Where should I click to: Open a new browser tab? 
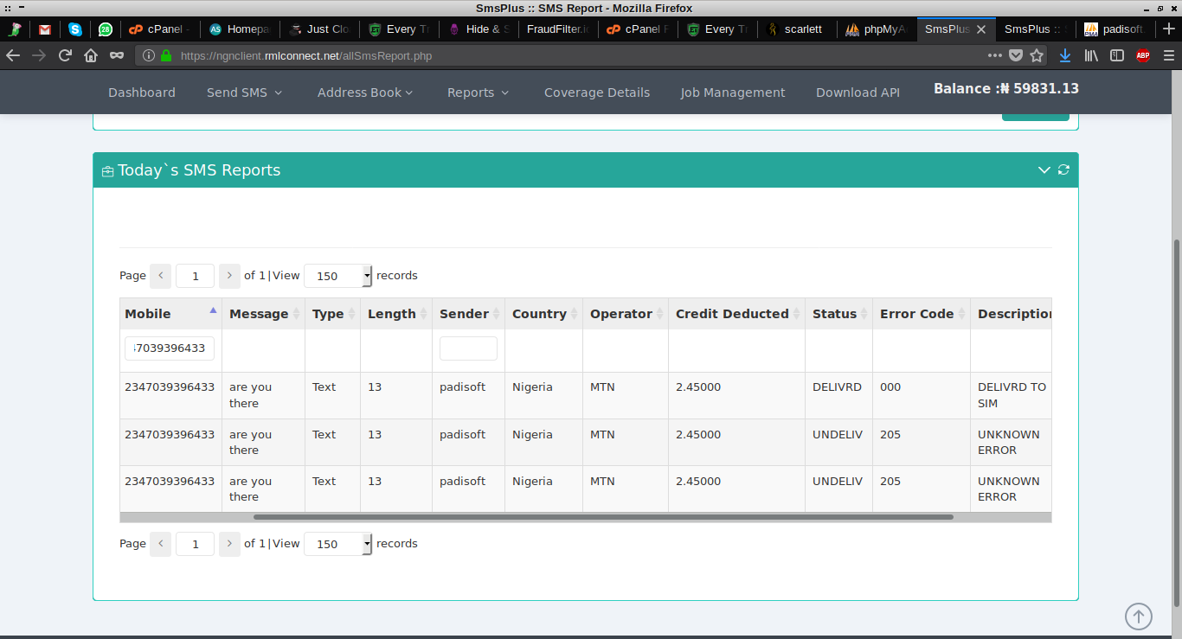[1170, 29]
